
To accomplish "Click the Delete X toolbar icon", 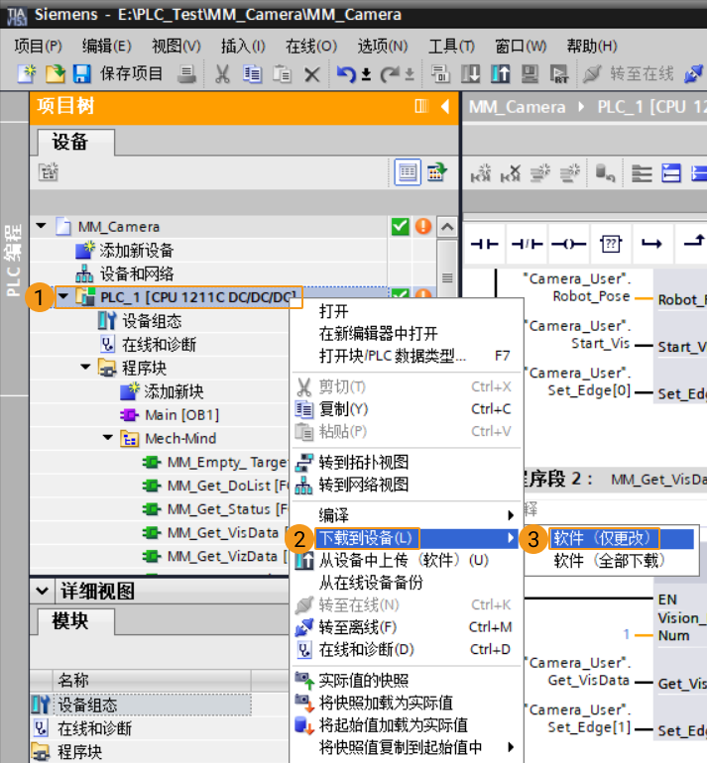I will coord(311,75).
